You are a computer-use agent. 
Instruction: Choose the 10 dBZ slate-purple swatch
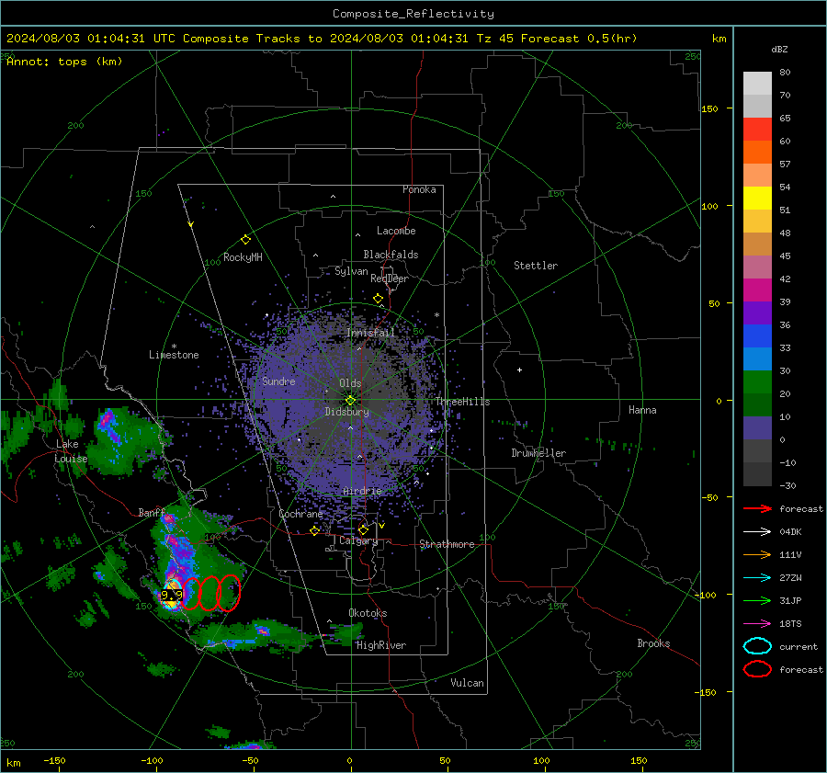coord(757,428)
